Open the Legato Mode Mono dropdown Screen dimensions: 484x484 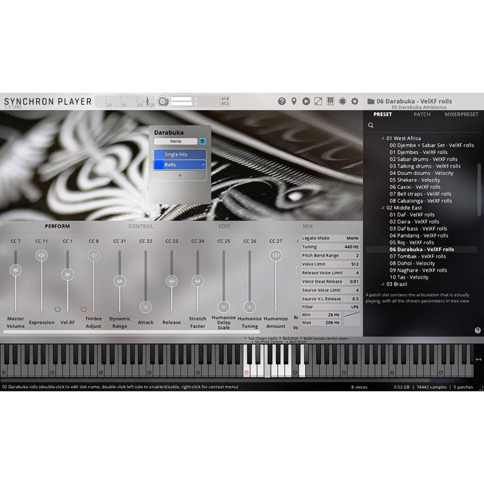[x=330, y=238]
